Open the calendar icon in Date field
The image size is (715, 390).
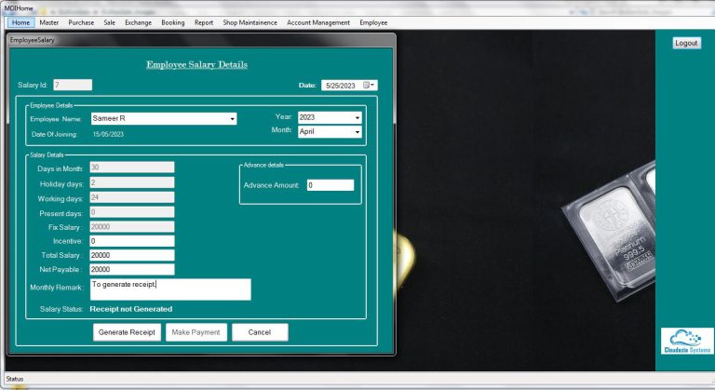[367, 86]
